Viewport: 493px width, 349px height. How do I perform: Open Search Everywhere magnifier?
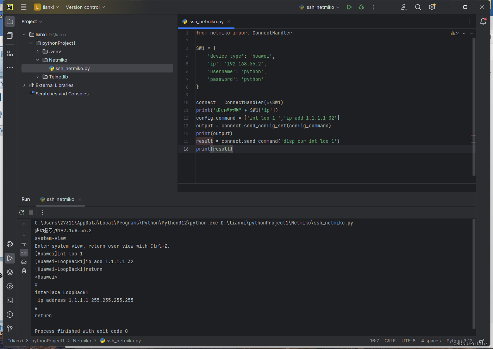pos(418,7)
